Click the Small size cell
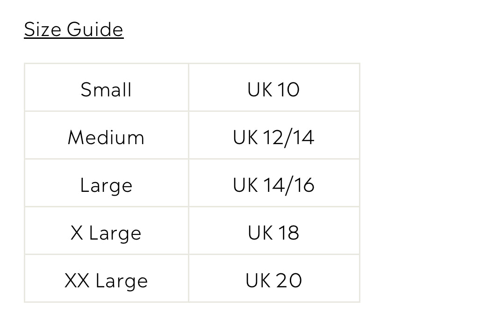 click(106, 89)
